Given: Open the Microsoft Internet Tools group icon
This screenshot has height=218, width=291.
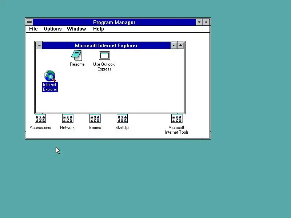Looking at the screenshot, I should 177,119.
